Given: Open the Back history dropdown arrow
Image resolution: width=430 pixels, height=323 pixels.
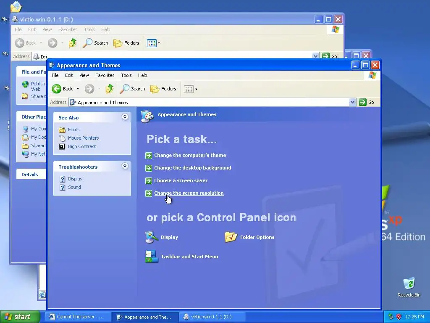Looking at the screenshot, I should (x=78, y=89).
